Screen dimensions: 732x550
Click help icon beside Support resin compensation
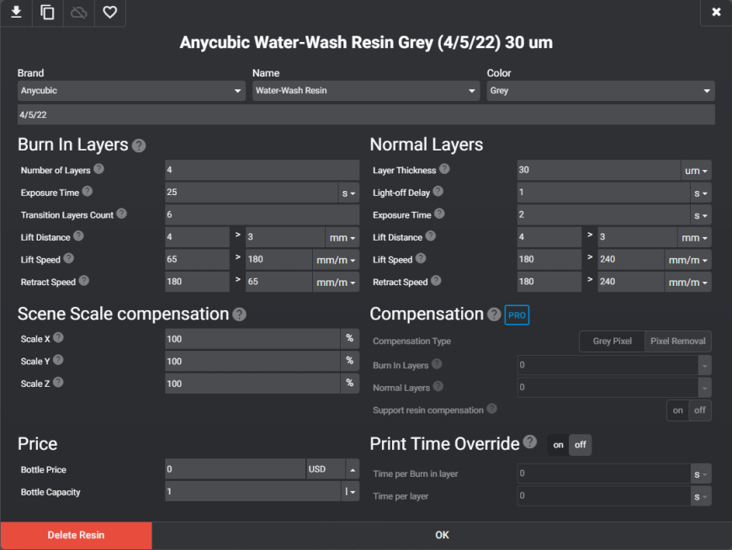[x=491, y=409]
